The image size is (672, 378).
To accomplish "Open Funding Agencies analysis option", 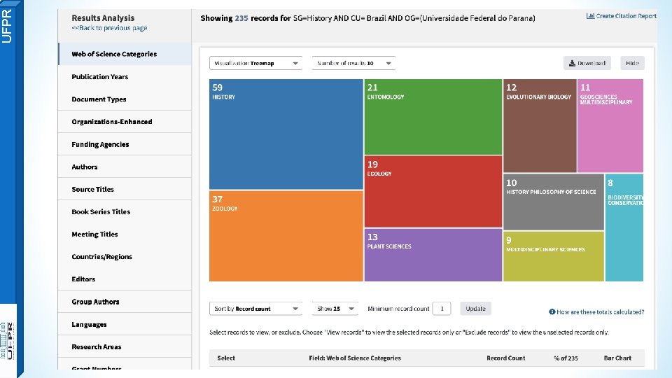I will pos(100,144).
